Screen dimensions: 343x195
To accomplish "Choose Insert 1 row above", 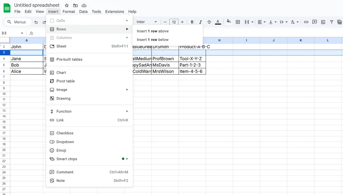I will (153, 31).
